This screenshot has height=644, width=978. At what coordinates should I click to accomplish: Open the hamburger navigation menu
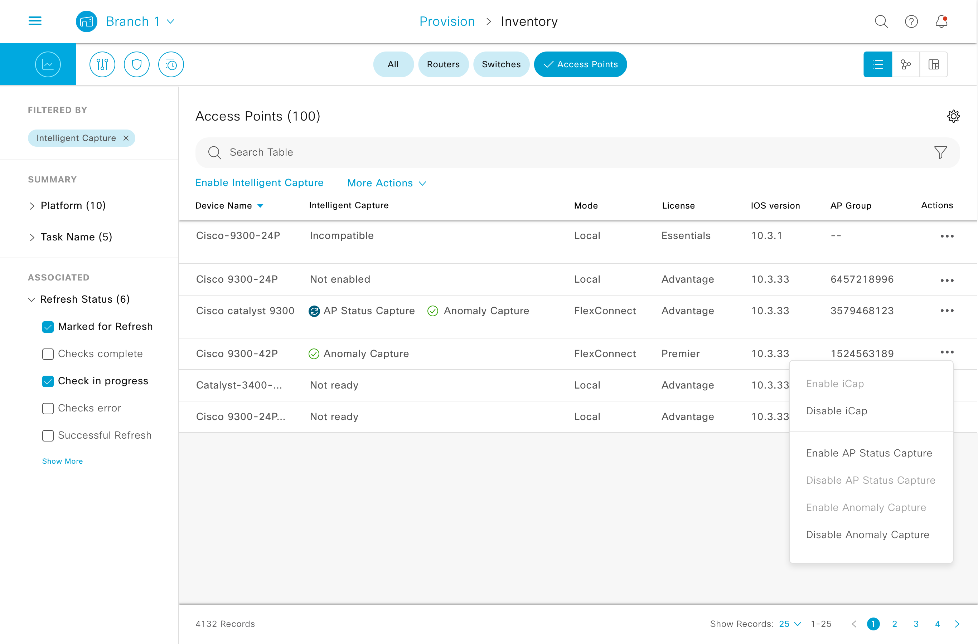click(35, 21)
